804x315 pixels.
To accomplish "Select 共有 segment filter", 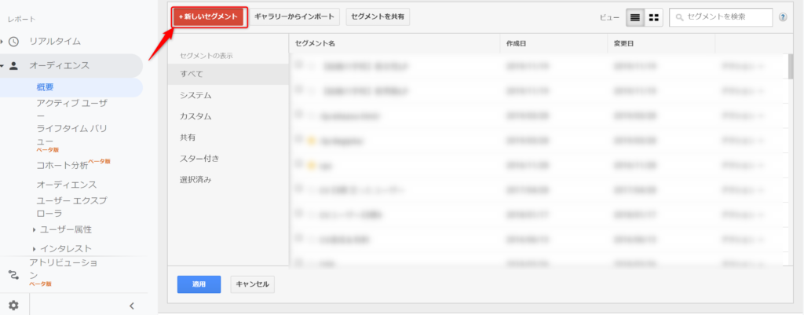I will click(228, 137).
